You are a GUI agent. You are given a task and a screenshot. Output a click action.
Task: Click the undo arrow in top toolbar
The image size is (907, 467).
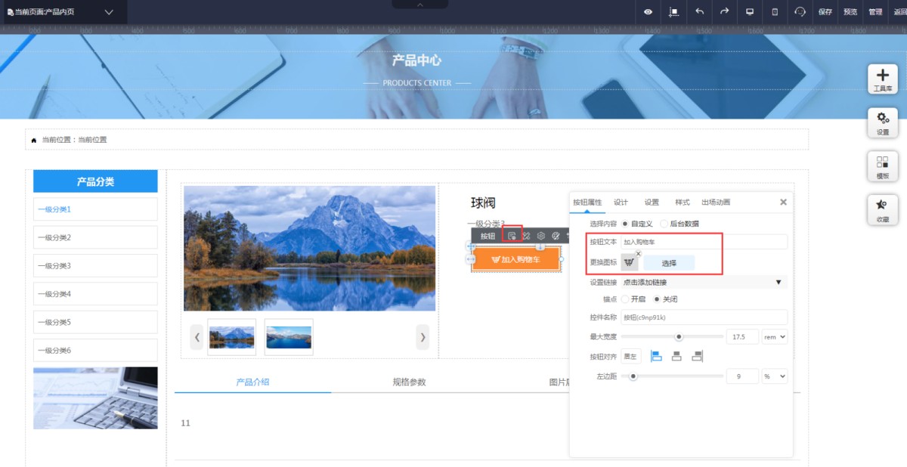699,11
